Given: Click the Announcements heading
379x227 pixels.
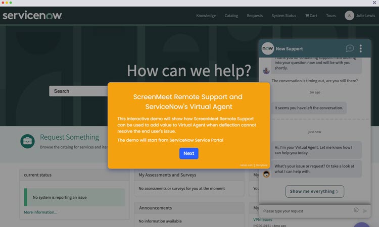Looking at the screenshot, I should pyautogui.click(x=156, y=208).
